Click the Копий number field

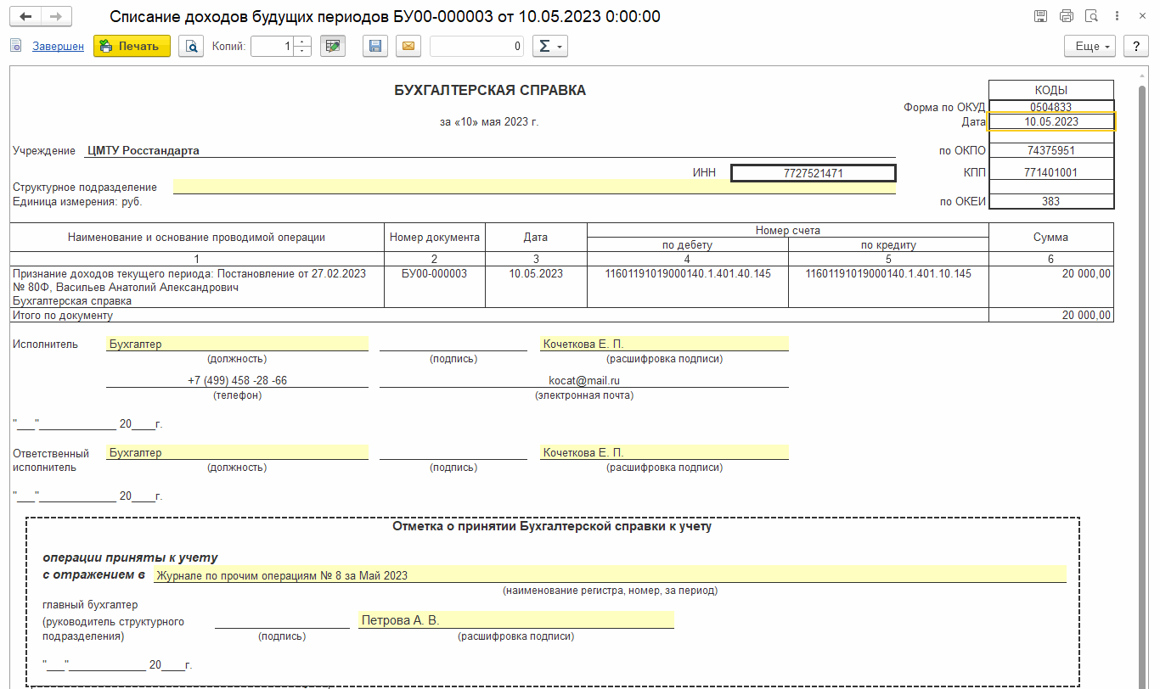(x=272, y=47)
